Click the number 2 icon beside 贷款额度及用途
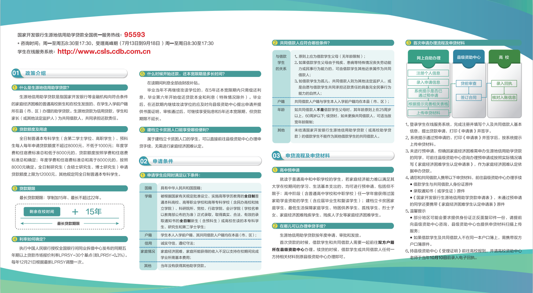The height and width of the screenshot is (293, 533). point(15,129)
